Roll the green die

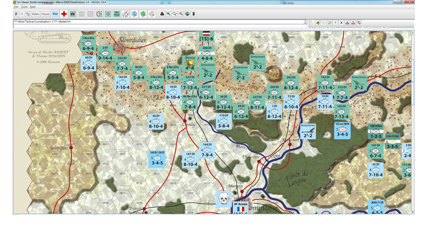click(143, 14)
